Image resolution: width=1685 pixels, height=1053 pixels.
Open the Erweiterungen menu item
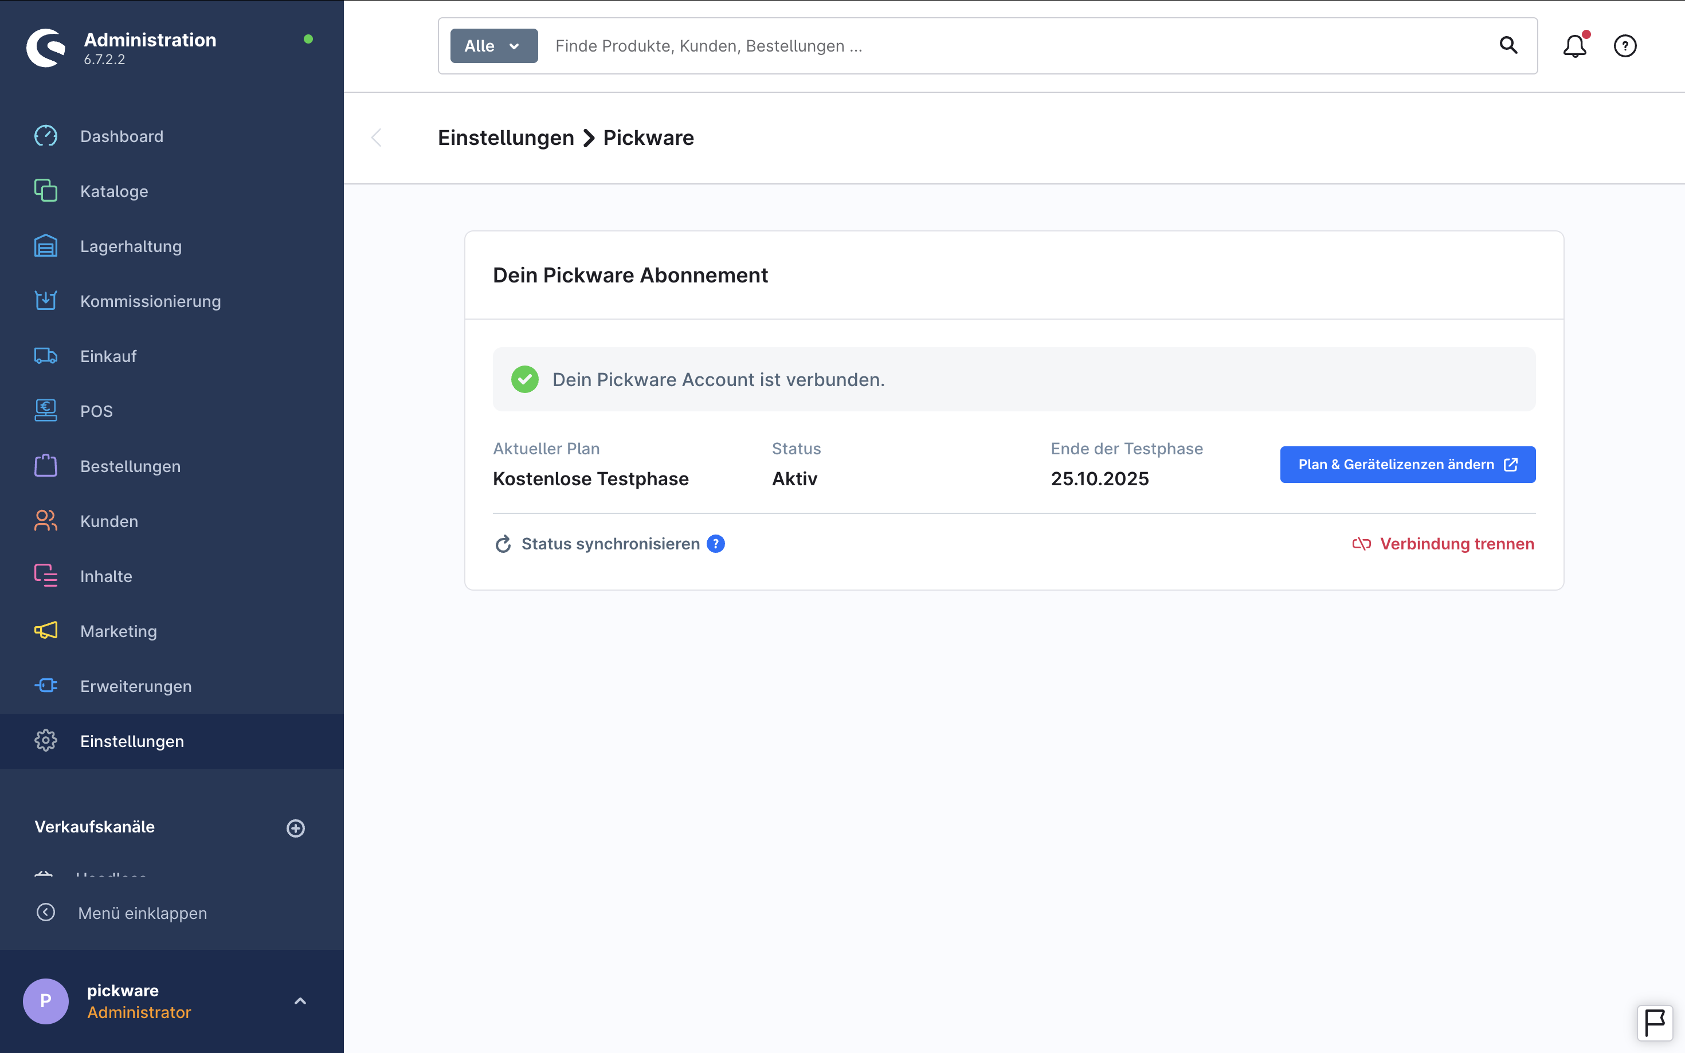point(136,687)
